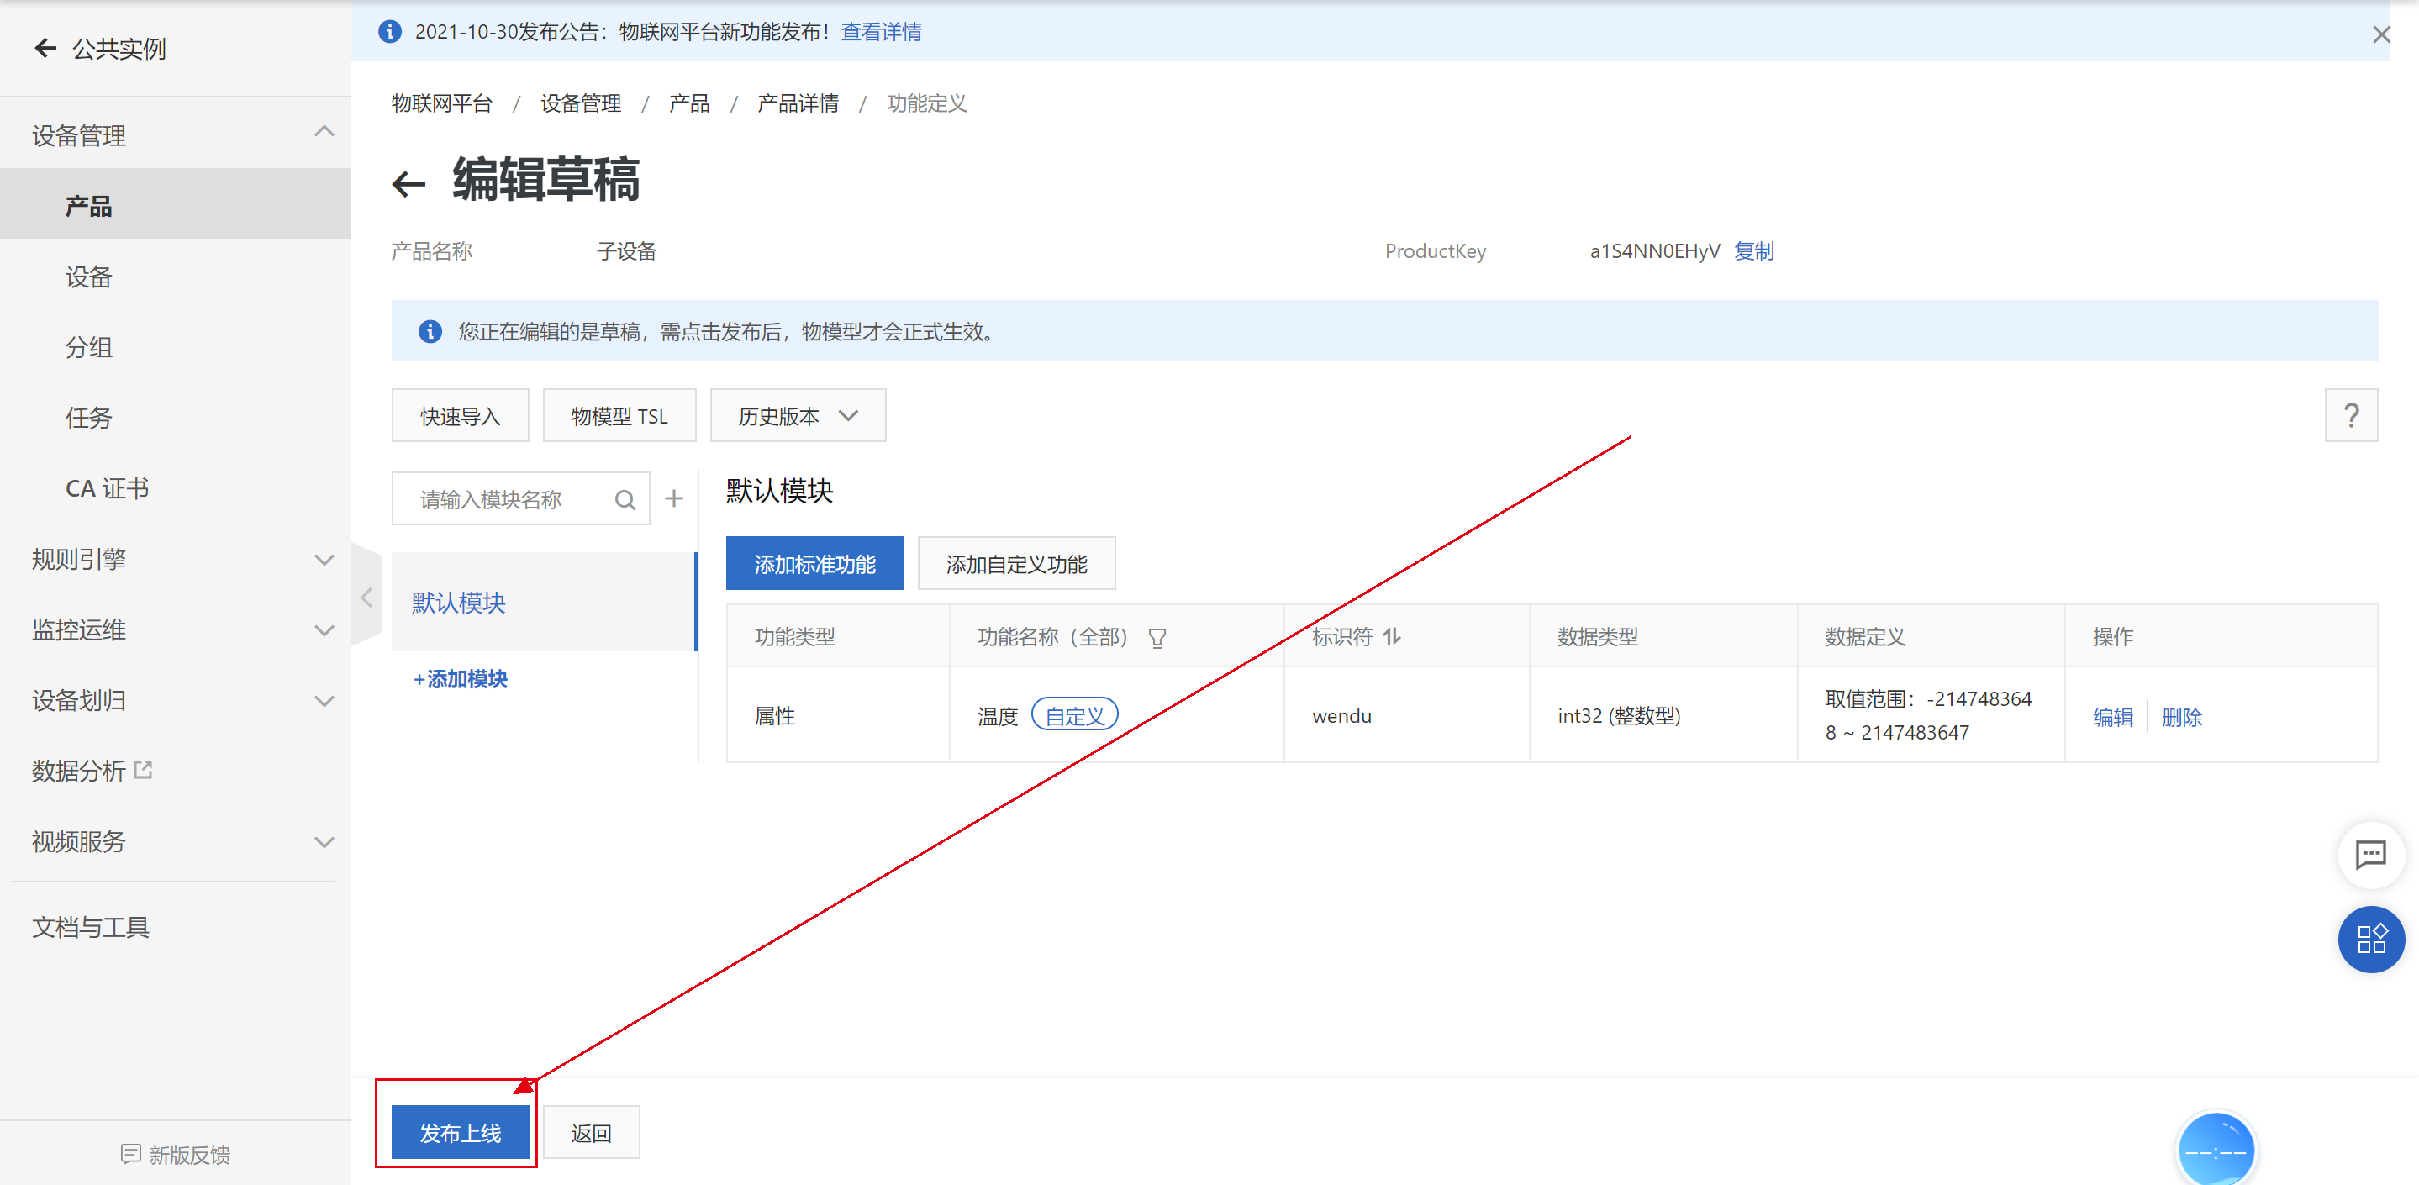The image size is (2419, 1185).
Task: Click the filter icon next to 功能名称
Action: 1157,638
